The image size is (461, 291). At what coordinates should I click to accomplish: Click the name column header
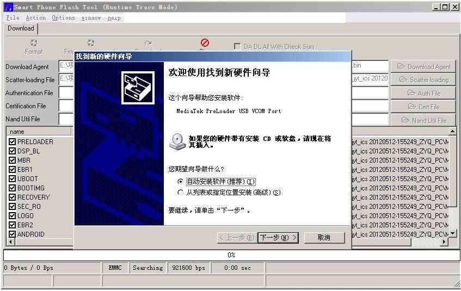39,132
